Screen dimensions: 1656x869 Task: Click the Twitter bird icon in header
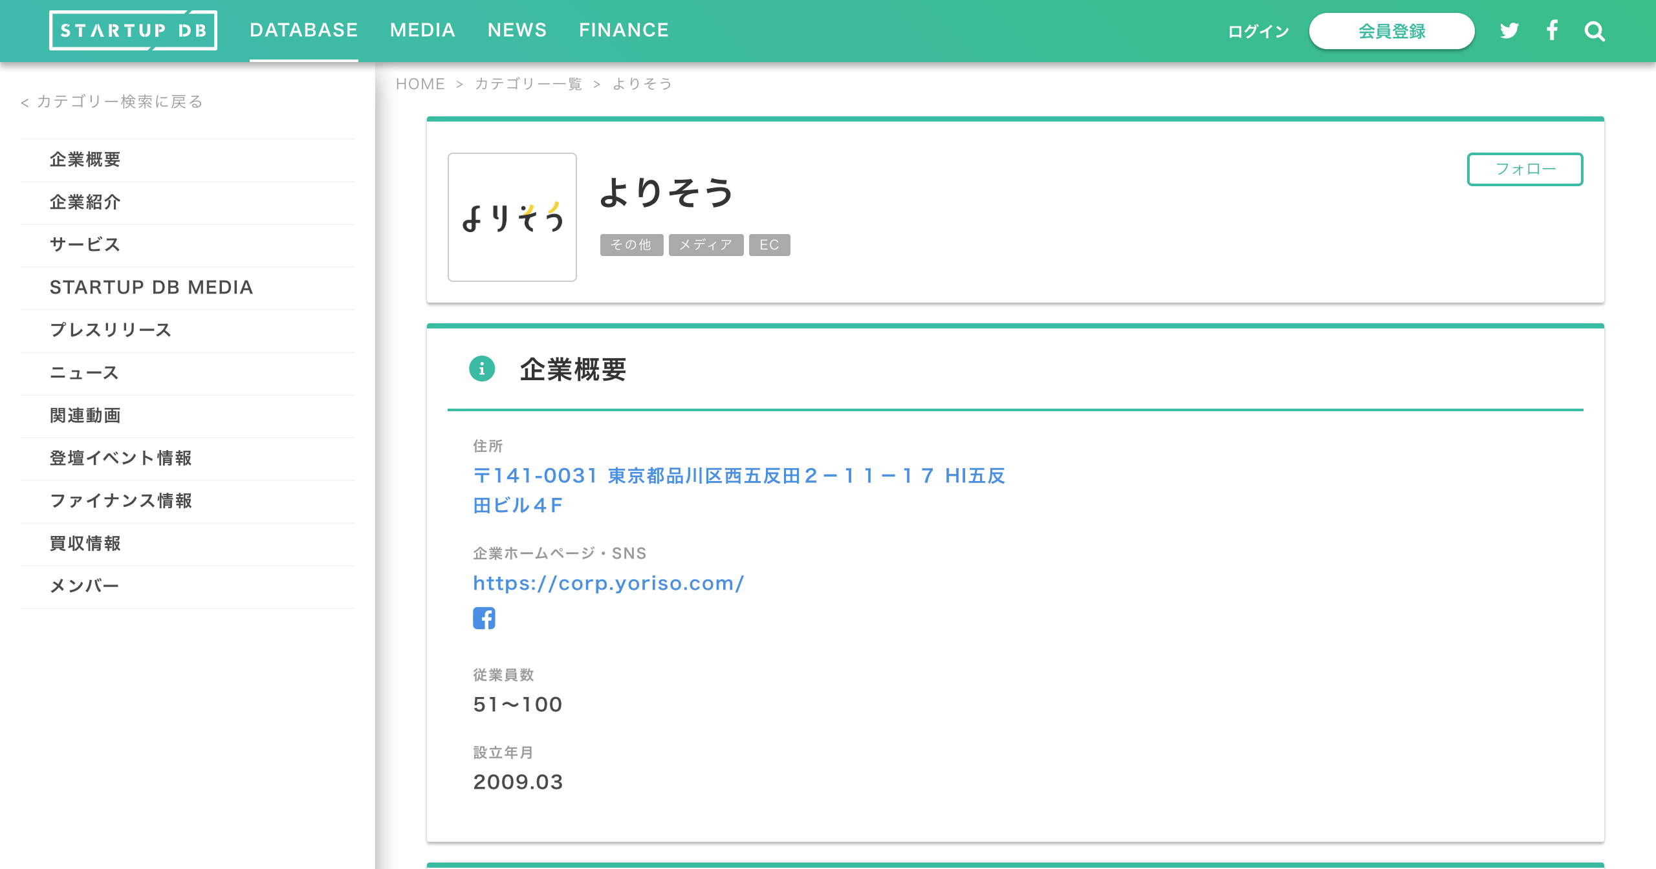point(1509,31)
